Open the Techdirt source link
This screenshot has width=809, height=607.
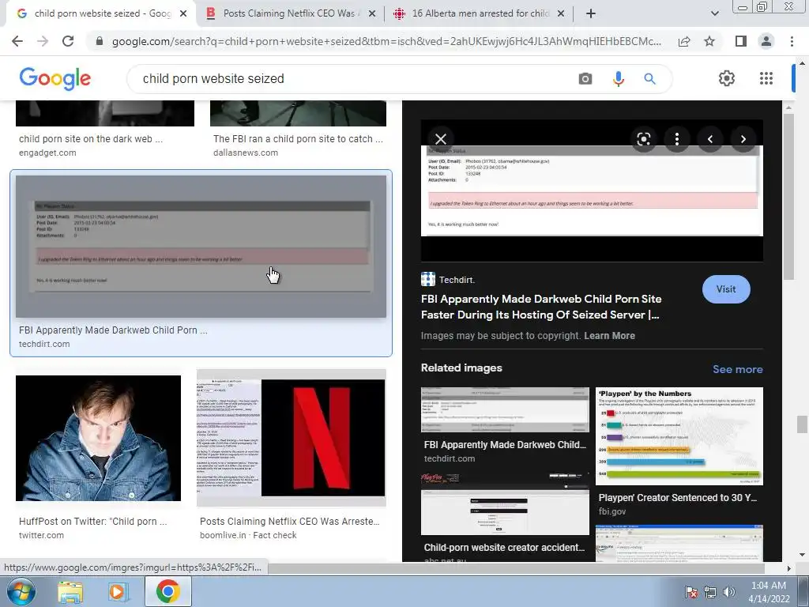pos(448,279)
